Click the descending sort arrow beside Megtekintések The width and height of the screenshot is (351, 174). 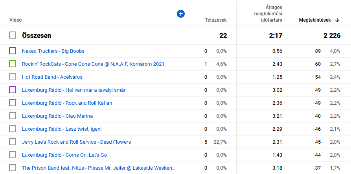pyautogui.click(x=337, y=20)
